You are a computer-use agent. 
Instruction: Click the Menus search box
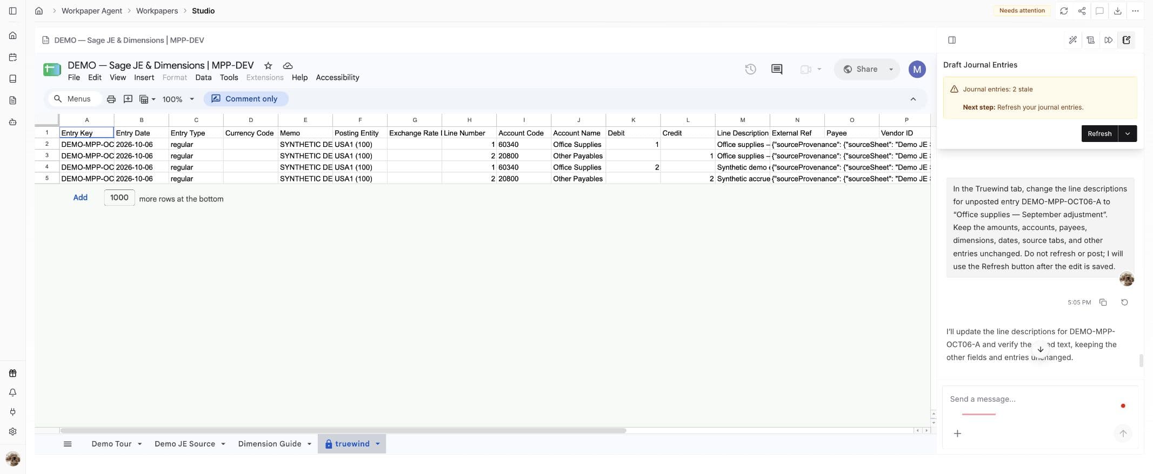click(x=75, y=99)
